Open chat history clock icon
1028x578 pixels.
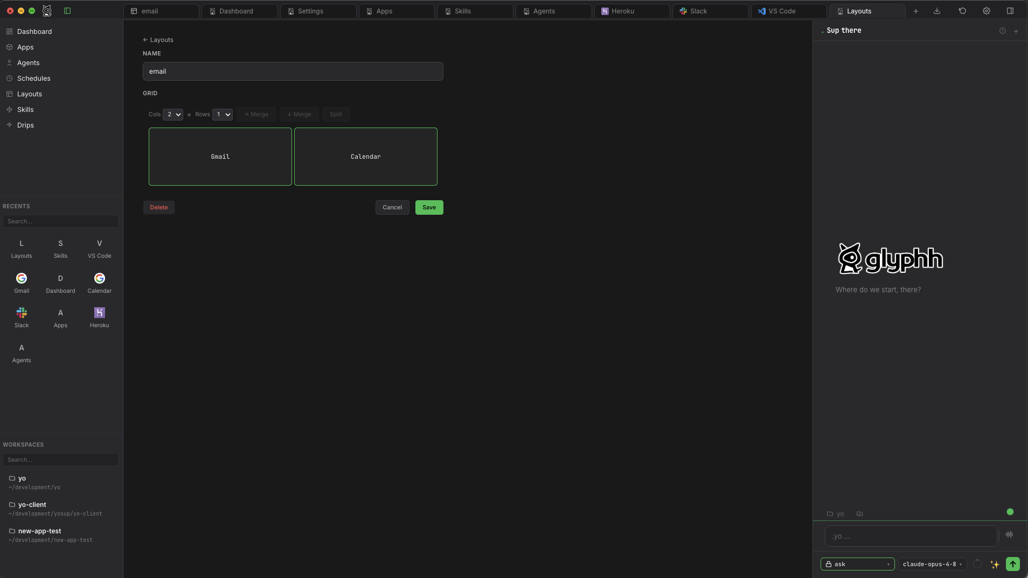(x=1003, y=31)
